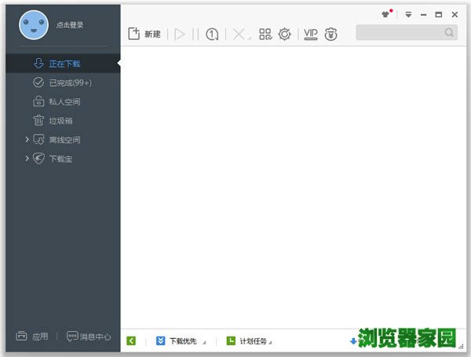The width and height of the screenshot is (471, 357).
Task: Open the delete options dropdown arrow
Action: click(249, 39)
